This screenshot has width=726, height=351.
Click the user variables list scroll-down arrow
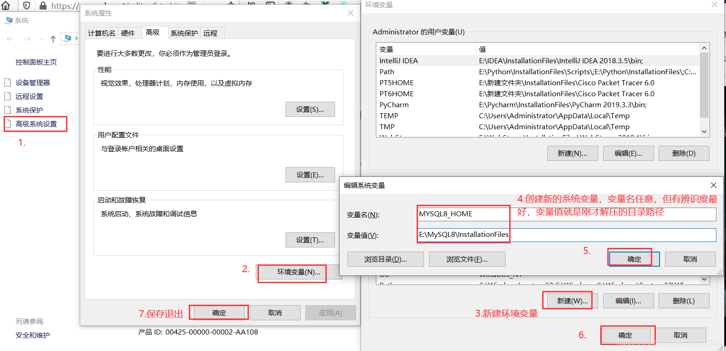coord(704,132)
